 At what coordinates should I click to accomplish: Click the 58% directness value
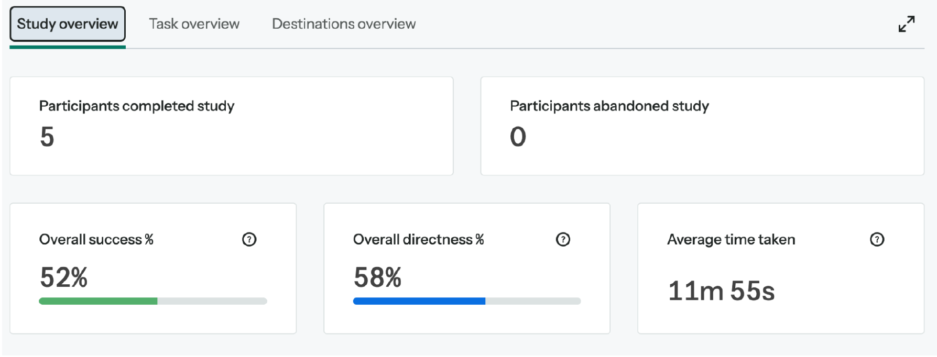tap(377, 277)
